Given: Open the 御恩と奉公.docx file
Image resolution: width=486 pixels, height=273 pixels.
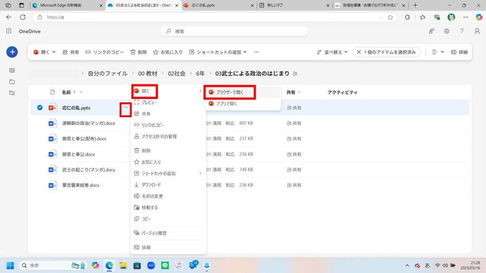Looking at the screenshot, I should (78, 154).
